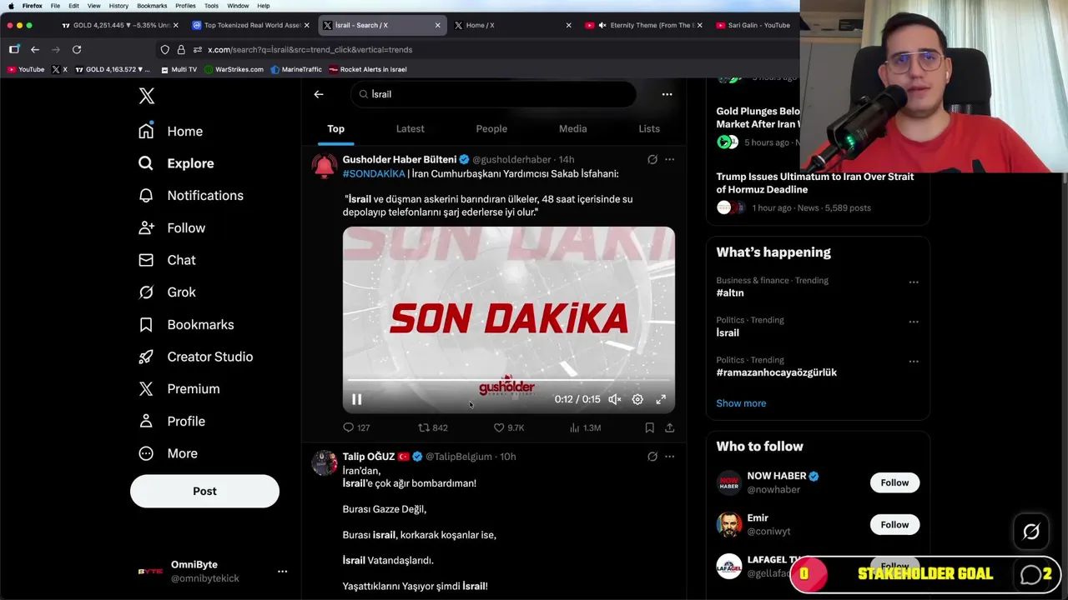The image size is (1068, 600).
Task: Unmute the video with the speaker icon
Action: pos(614,400)
